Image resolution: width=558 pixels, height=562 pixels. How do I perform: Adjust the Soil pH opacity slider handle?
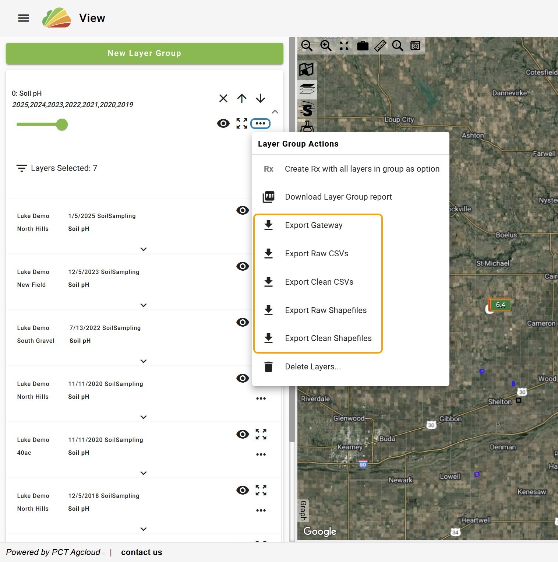[x=62, y=124]
